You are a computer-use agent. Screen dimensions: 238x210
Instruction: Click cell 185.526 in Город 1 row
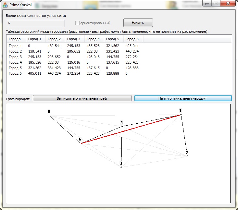coord(93,46)
